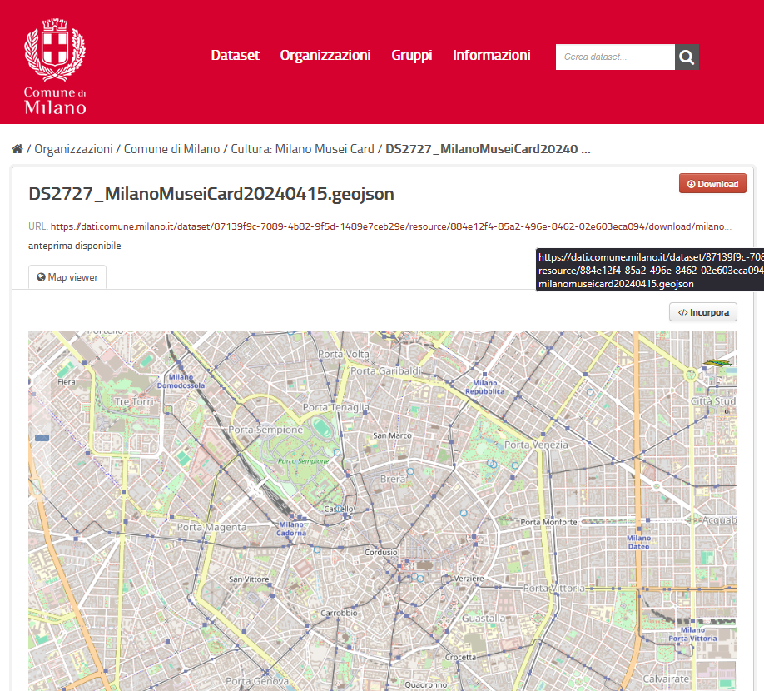Screen dimensions: 764x691
Task: Open the Organizzazioni navigation item
Action: coord(325,56)
